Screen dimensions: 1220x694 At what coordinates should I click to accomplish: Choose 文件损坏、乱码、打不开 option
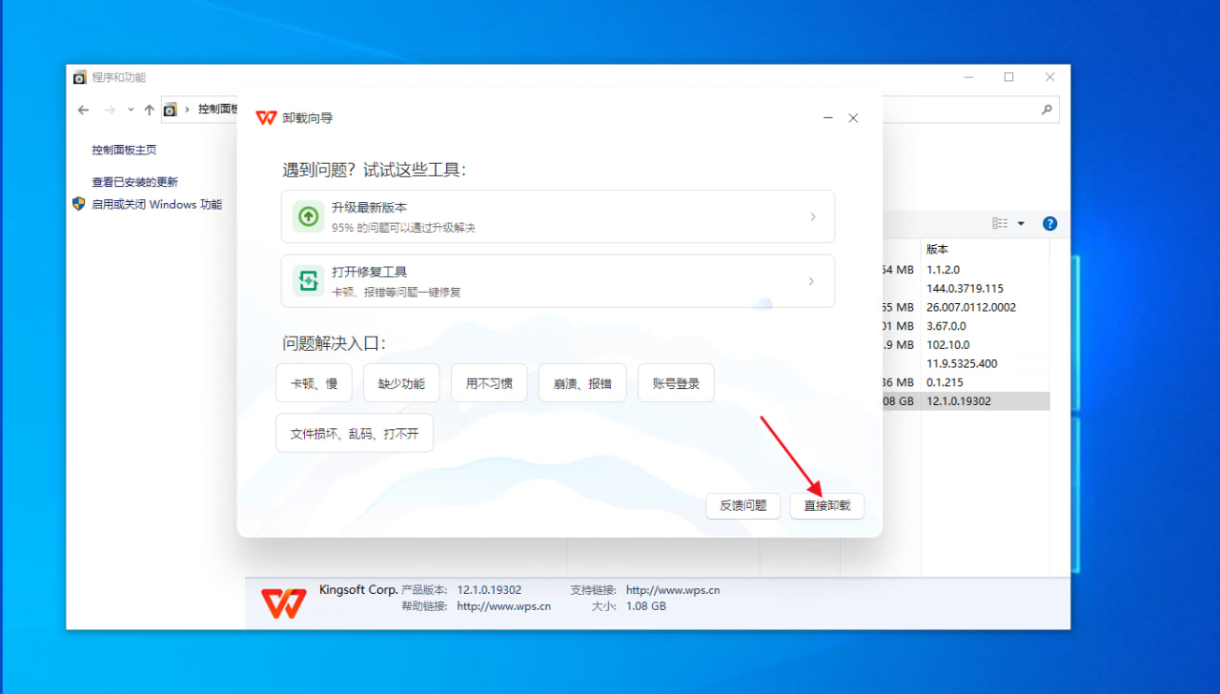click(355, 434)
